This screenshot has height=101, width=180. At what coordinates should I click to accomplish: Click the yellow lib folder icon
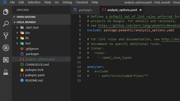tap(22, 38)
